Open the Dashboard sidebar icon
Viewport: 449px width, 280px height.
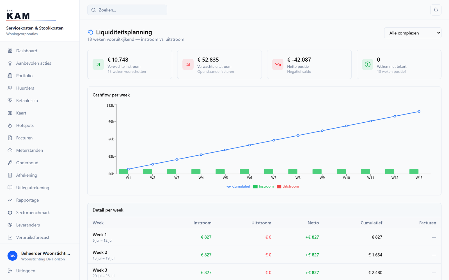pos(10,51)
